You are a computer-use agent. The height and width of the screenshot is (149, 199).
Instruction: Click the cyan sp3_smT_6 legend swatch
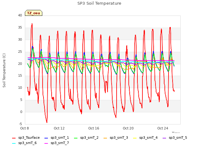click(14, 143)
